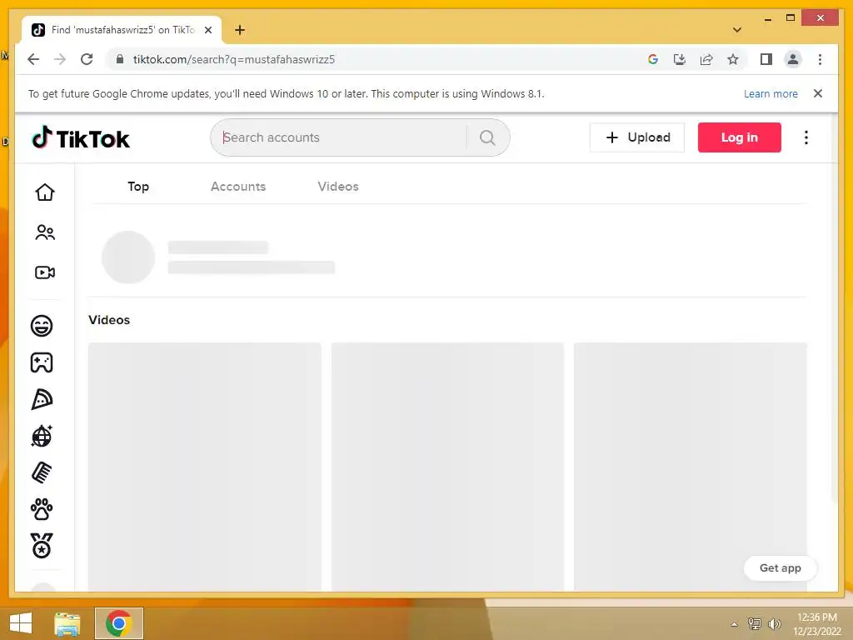The height and width of the screenshot is (640, 853).
Task: Reload the TikTok search page
Action: coord(87,59)
